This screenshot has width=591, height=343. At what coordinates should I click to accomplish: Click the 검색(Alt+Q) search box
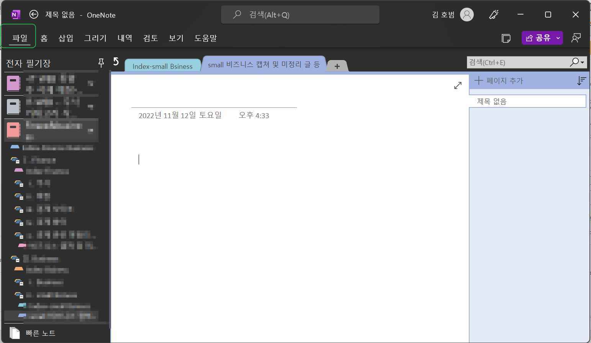[300, 15]
